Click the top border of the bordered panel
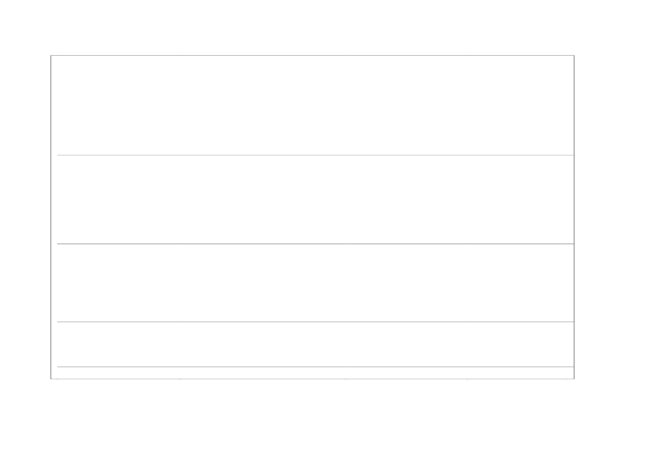 [x=312, y=55]
